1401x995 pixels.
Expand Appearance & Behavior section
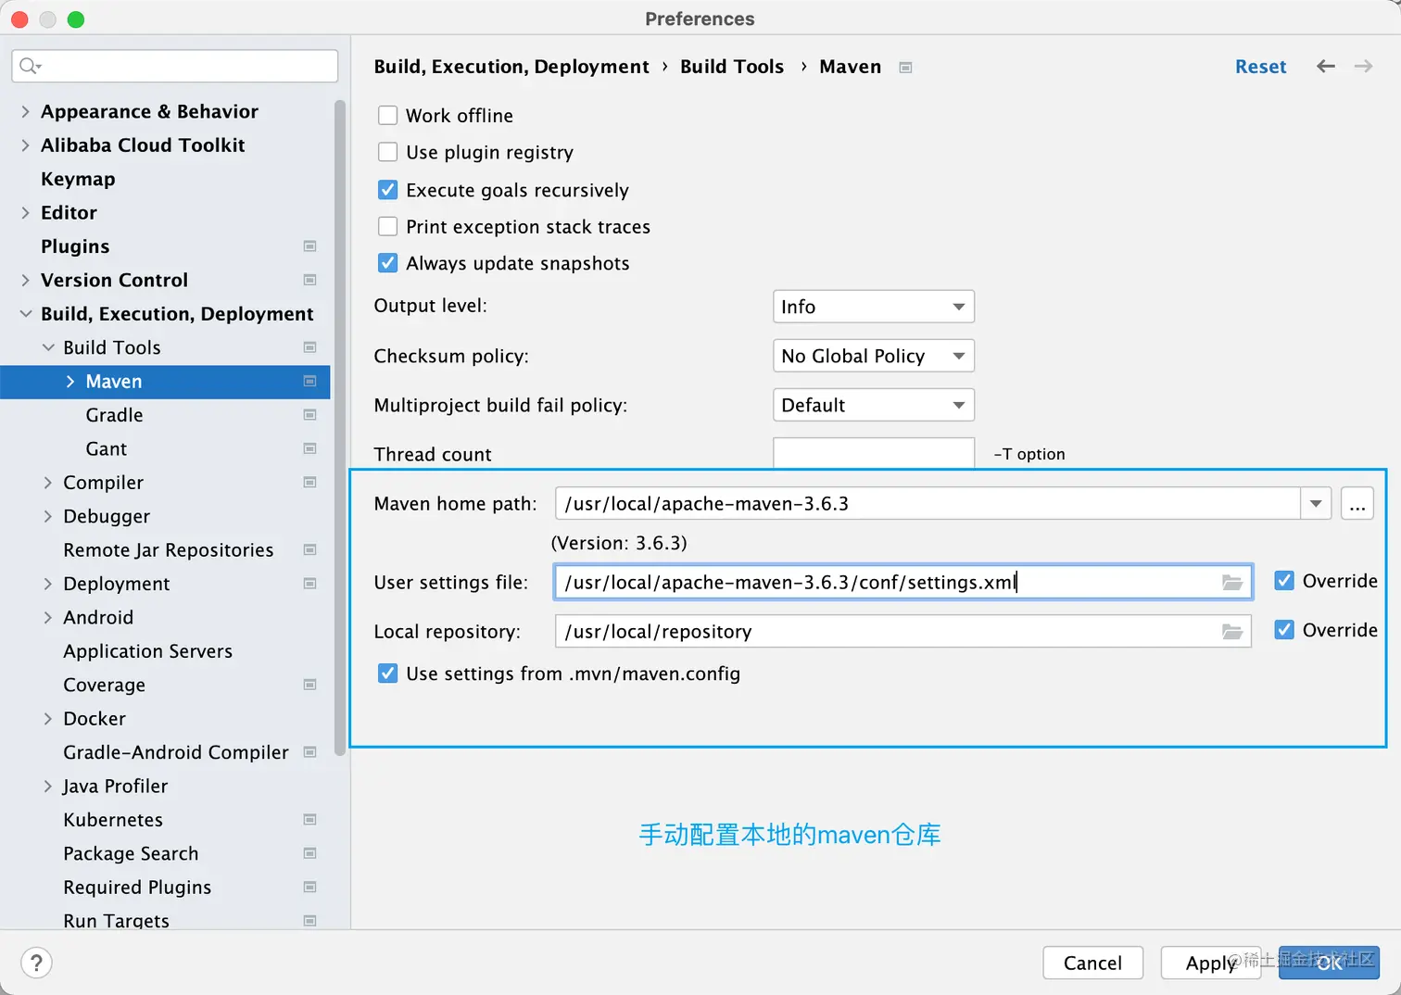25,111
